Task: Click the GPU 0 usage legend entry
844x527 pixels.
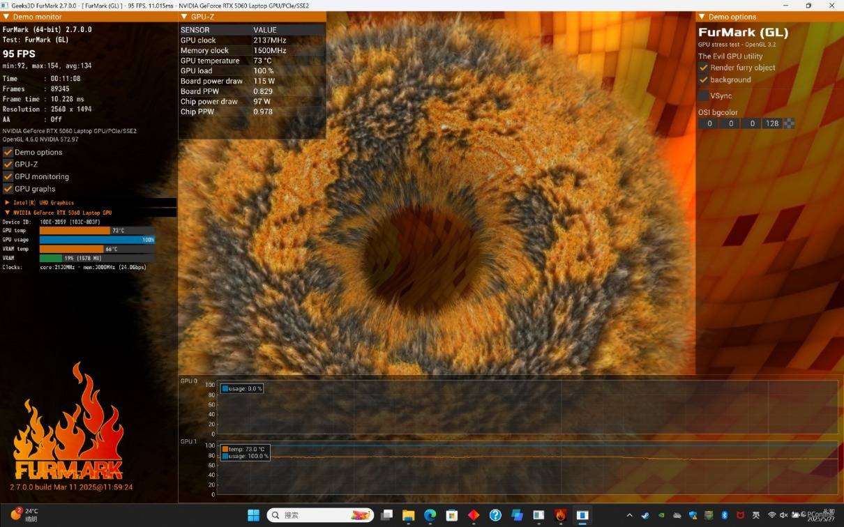Action: [242, 388]
